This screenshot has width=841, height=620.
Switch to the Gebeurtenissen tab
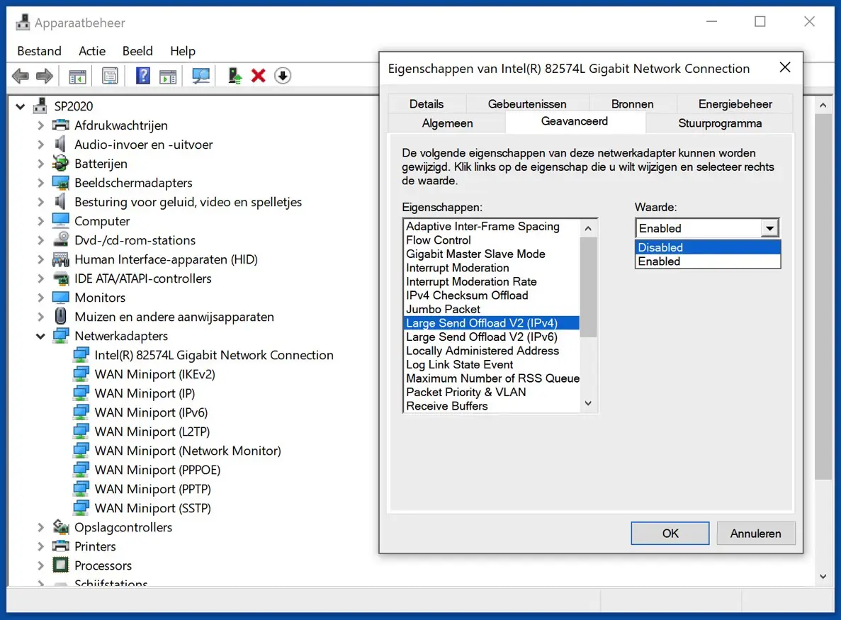point(526,104)
